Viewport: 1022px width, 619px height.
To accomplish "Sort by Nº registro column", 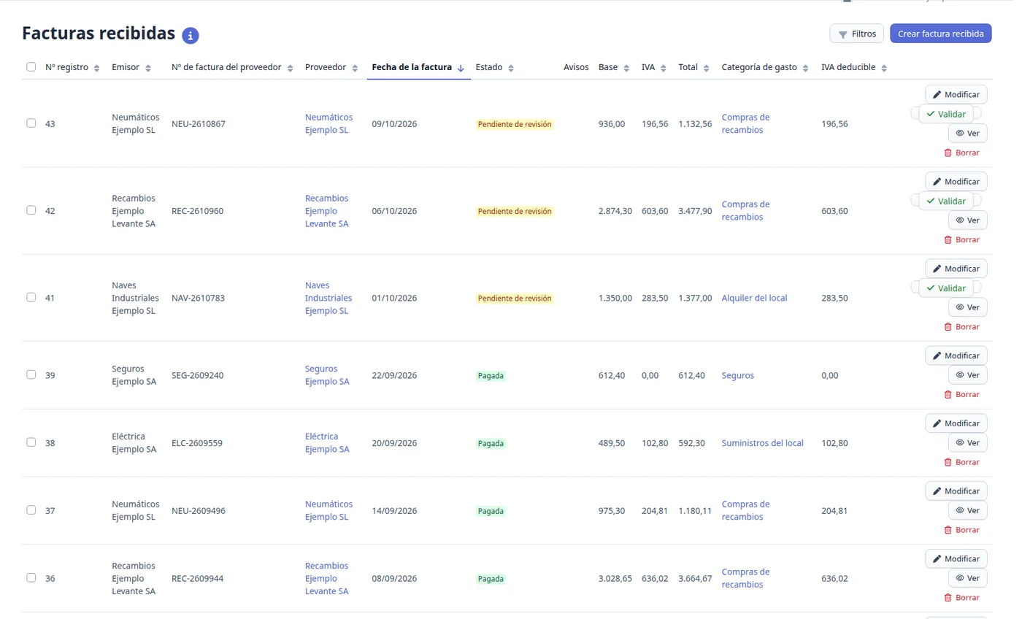I will tap(72, 67).
